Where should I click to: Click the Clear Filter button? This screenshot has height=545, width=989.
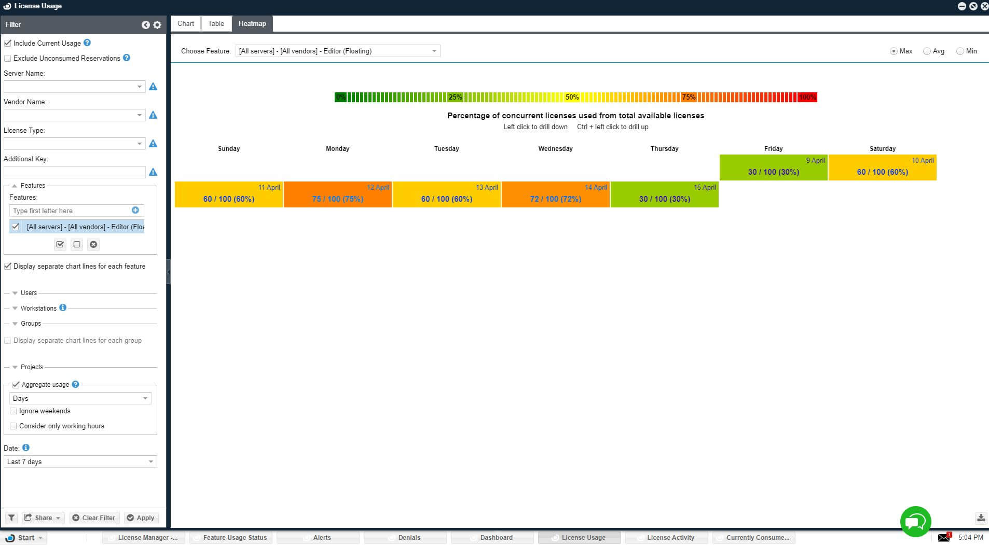tap(94, 518)
